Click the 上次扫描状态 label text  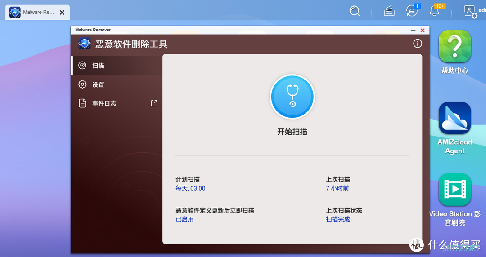[344, 210]
